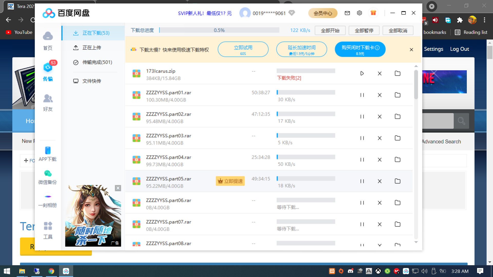The height and width of the screenshot is (277, 493).
Task: Click the 立即试用 60S trial button
Action: tap(243, 50)
